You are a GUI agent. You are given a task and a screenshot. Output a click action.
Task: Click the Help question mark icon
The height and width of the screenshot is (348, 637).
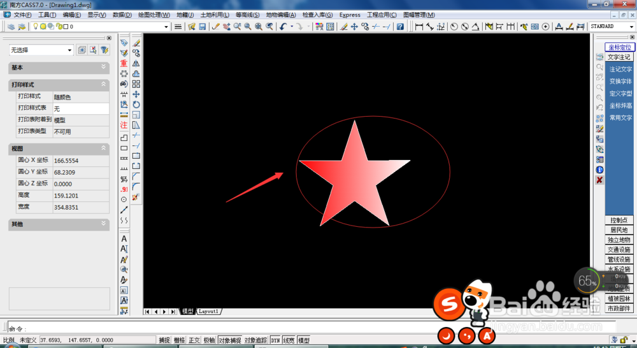[400, 26]
